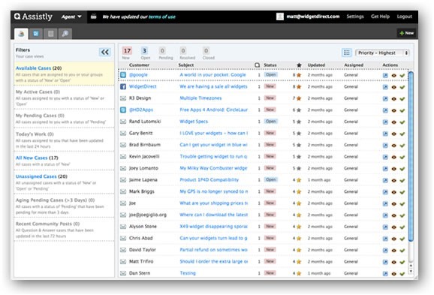Open the search tab with magnifier icon
The width and height of the screenshot is (434, 295).
65,34
